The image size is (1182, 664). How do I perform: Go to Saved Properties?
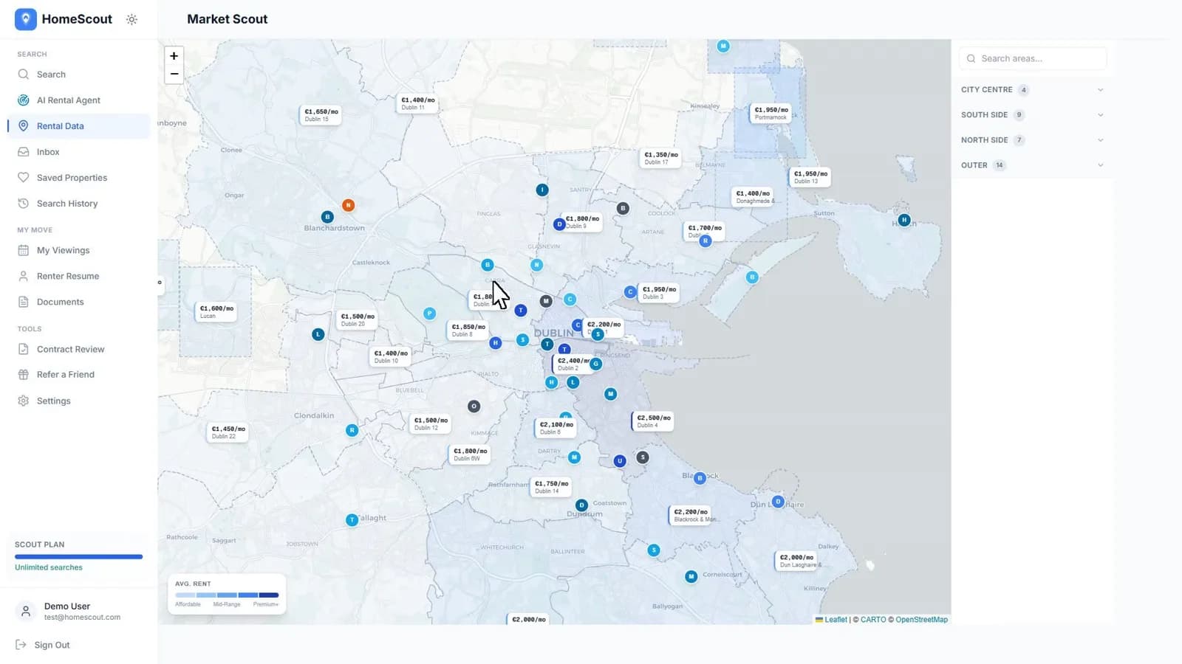(x=78, y=178)
